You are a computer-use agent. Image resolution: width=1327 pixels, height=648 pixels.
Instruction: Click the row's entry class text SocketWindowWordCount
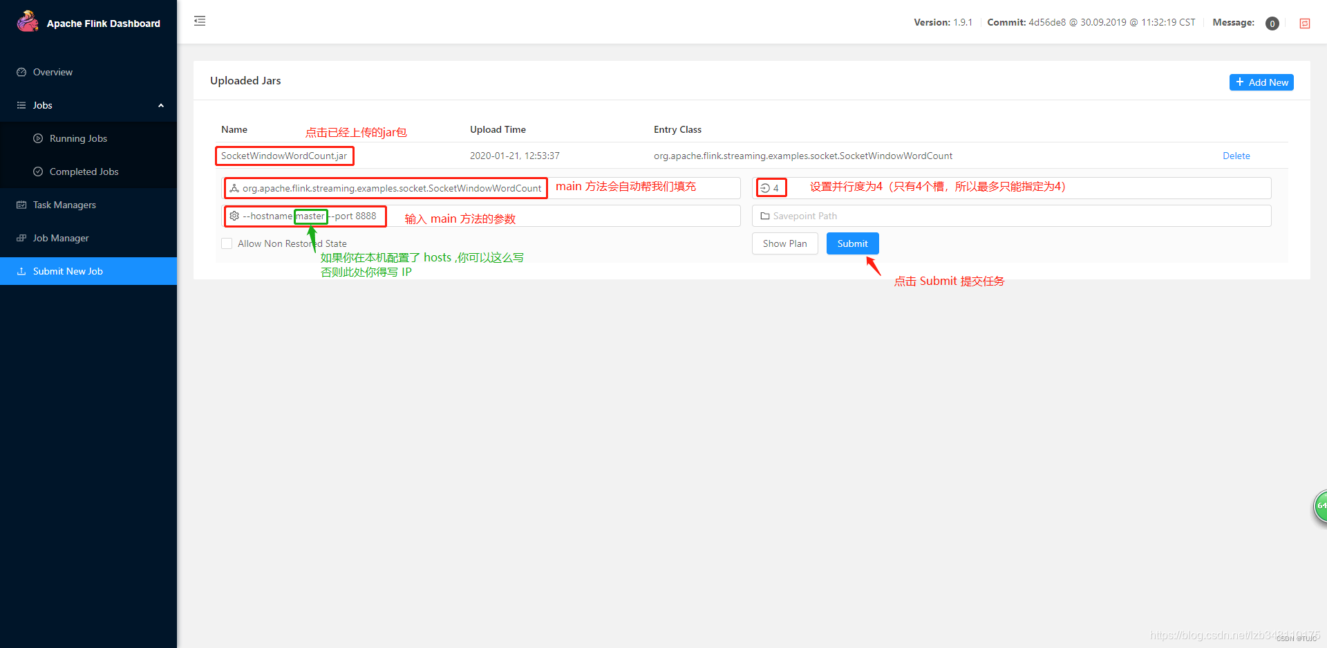point(803,156)
